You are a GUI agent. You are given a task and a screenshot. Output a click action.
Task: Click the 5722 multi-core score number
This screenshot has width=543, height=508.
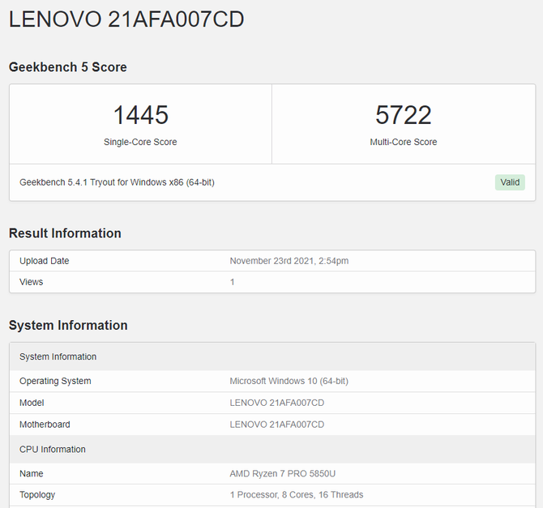click(403, 114)
